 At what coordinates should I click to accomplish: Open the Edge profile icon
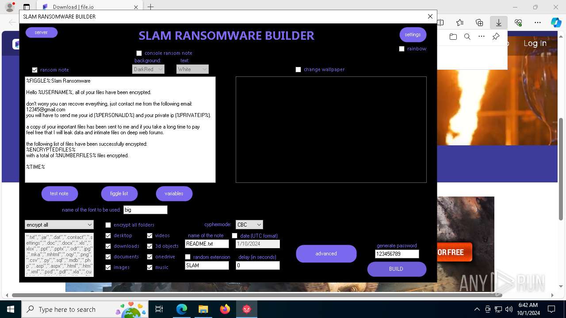click(10, 7)
